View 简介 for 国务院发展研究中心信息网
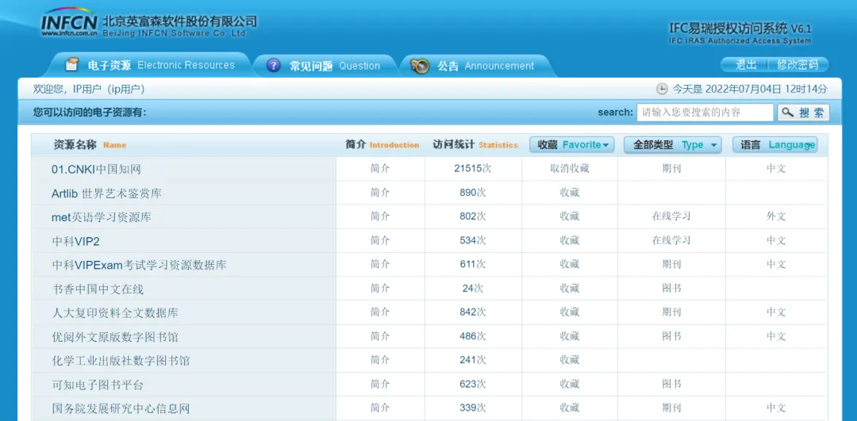The image size is (857, 421). point(380,408)
